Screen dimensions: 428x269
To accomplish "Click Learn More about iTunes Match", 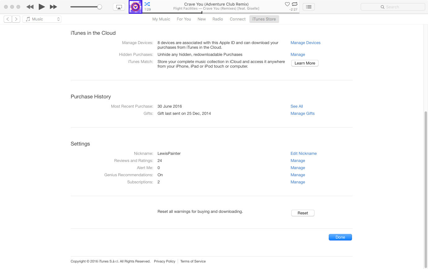I will pyautogui.click(x=305, y=63).
